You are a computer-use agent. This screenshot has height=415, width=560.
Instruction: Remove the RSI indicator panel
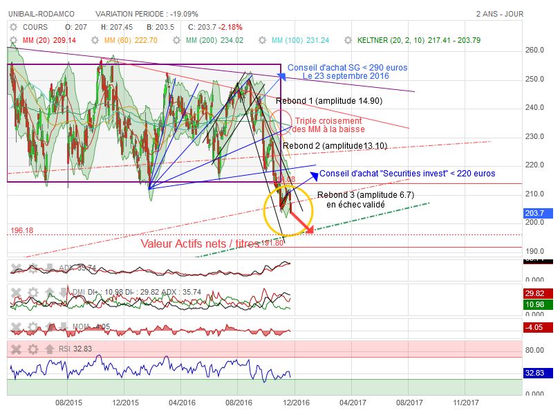pyautogui.click(x=16, y=349)
